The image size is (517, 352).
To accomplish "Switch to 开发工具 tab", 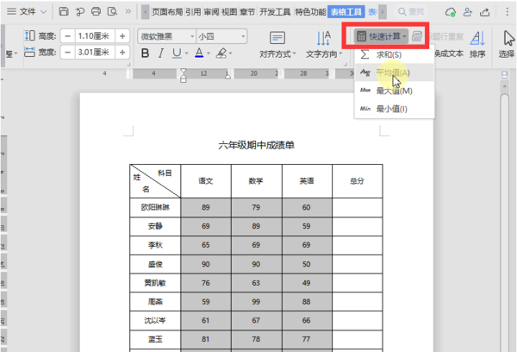I will [x=275, y=12].
